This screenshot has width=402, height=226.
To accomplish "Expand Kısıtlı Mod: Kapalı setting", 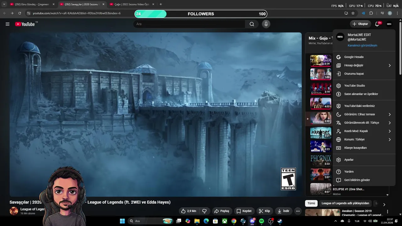I will [x=364, y=131].
